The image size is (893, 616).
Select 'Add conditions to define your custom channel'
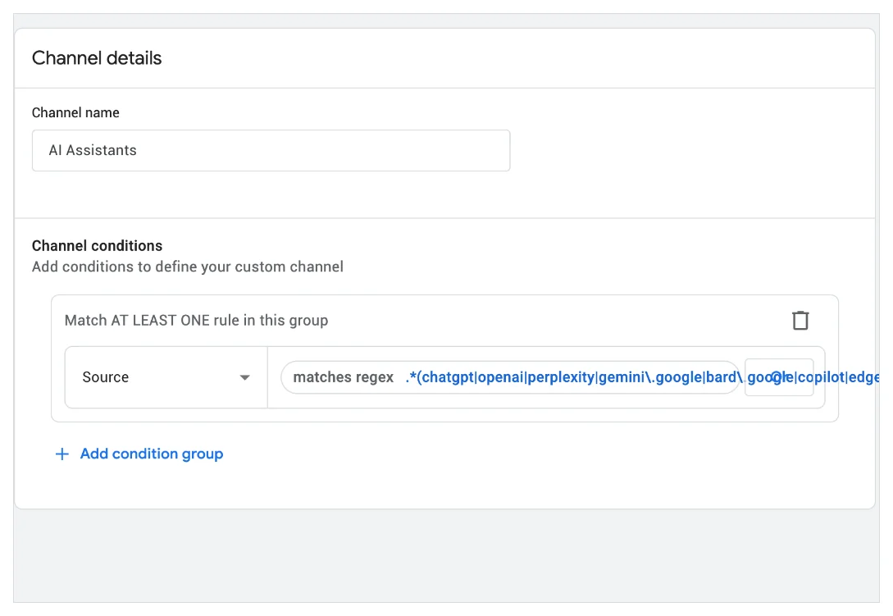point(187,267)
